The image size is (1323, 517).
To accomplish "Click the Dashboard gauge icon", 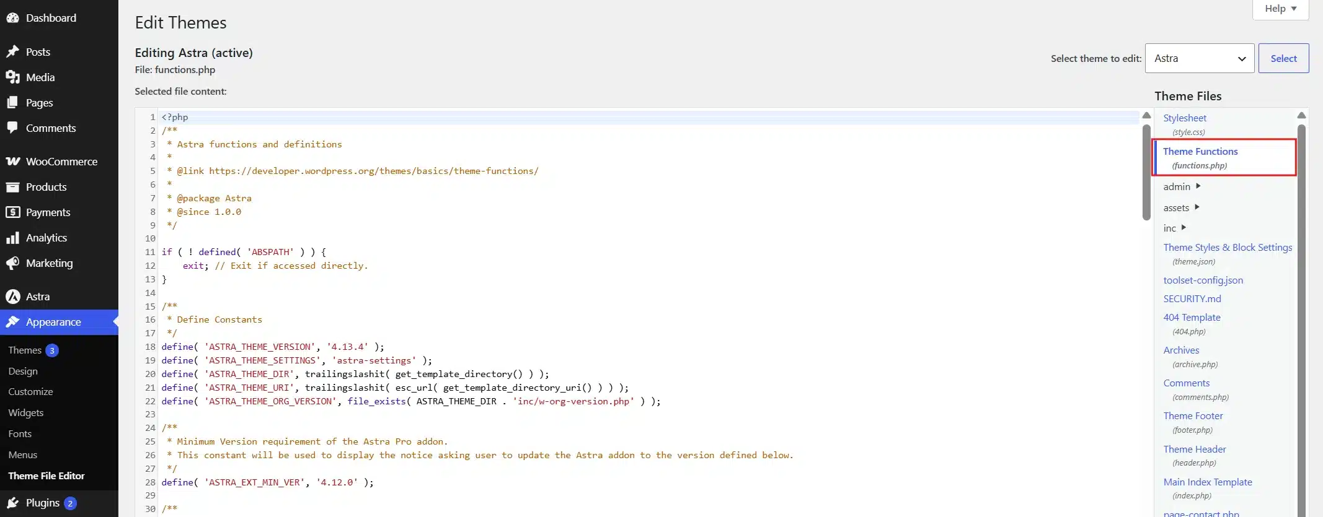I will pos(12,18).
